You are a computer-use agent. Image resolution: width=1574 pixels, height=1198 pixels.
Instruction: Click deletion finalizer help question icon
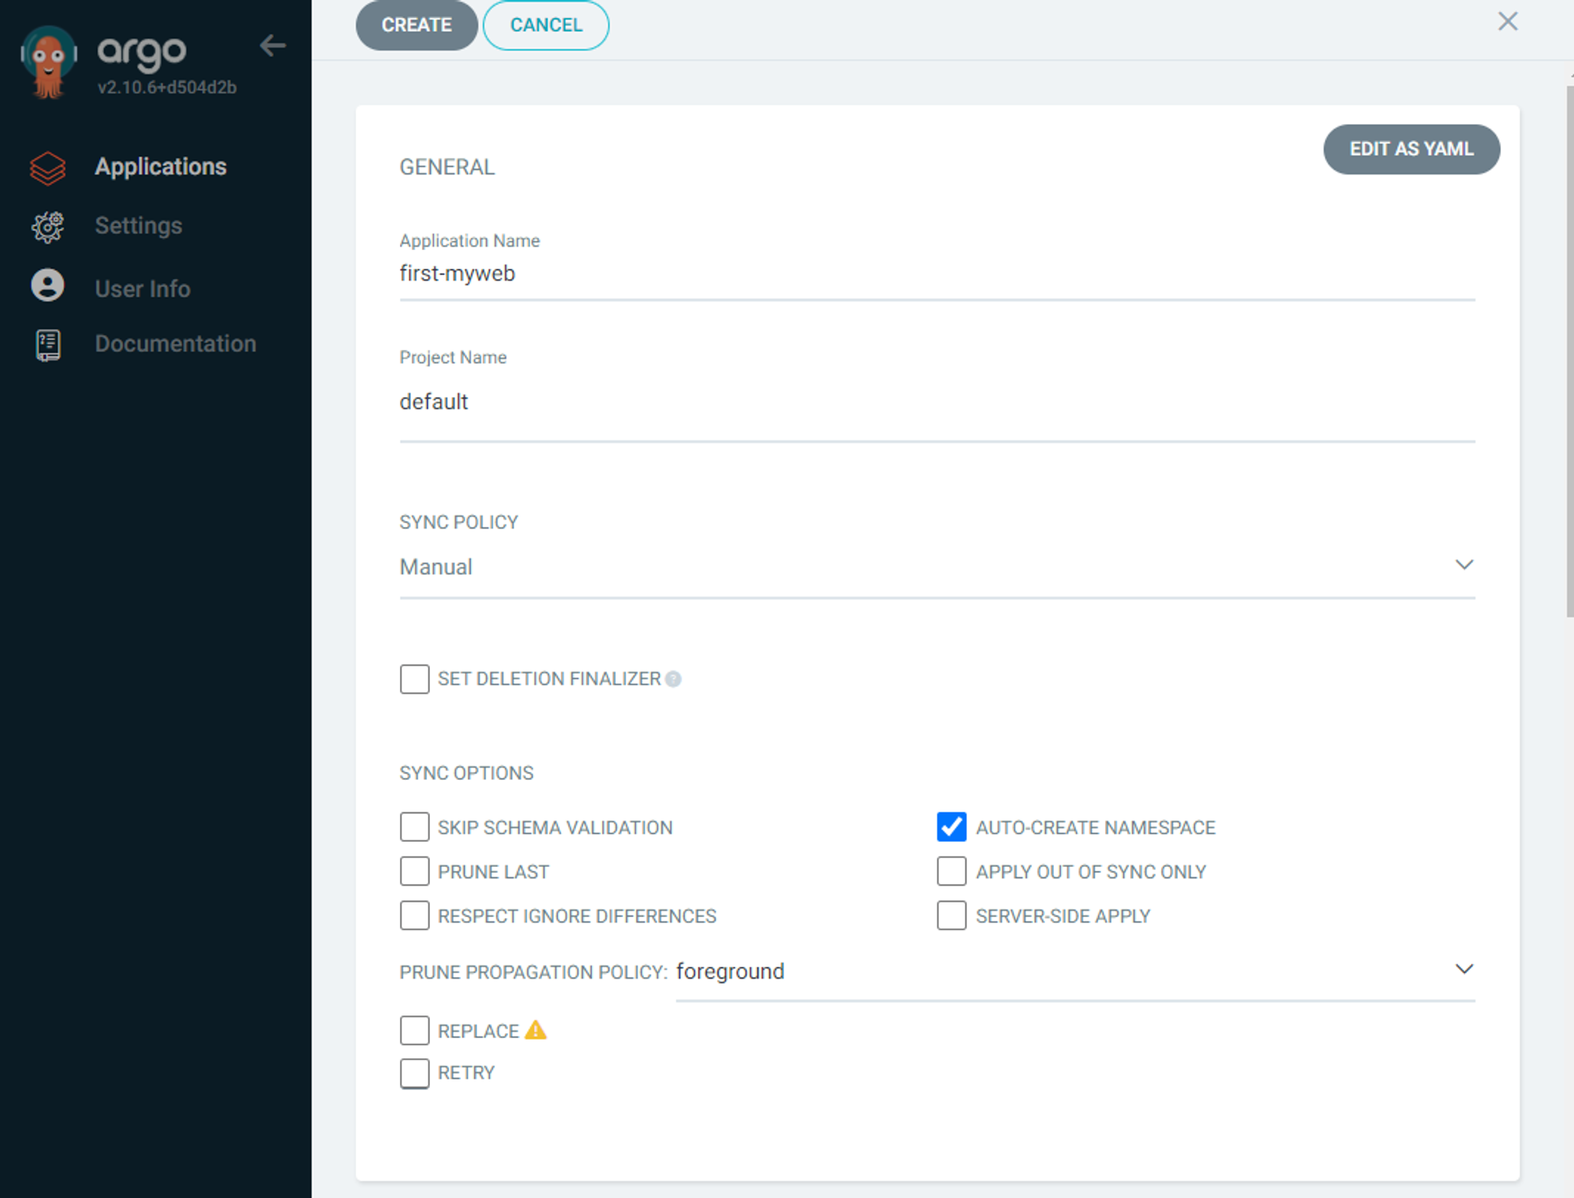(673, 679)
